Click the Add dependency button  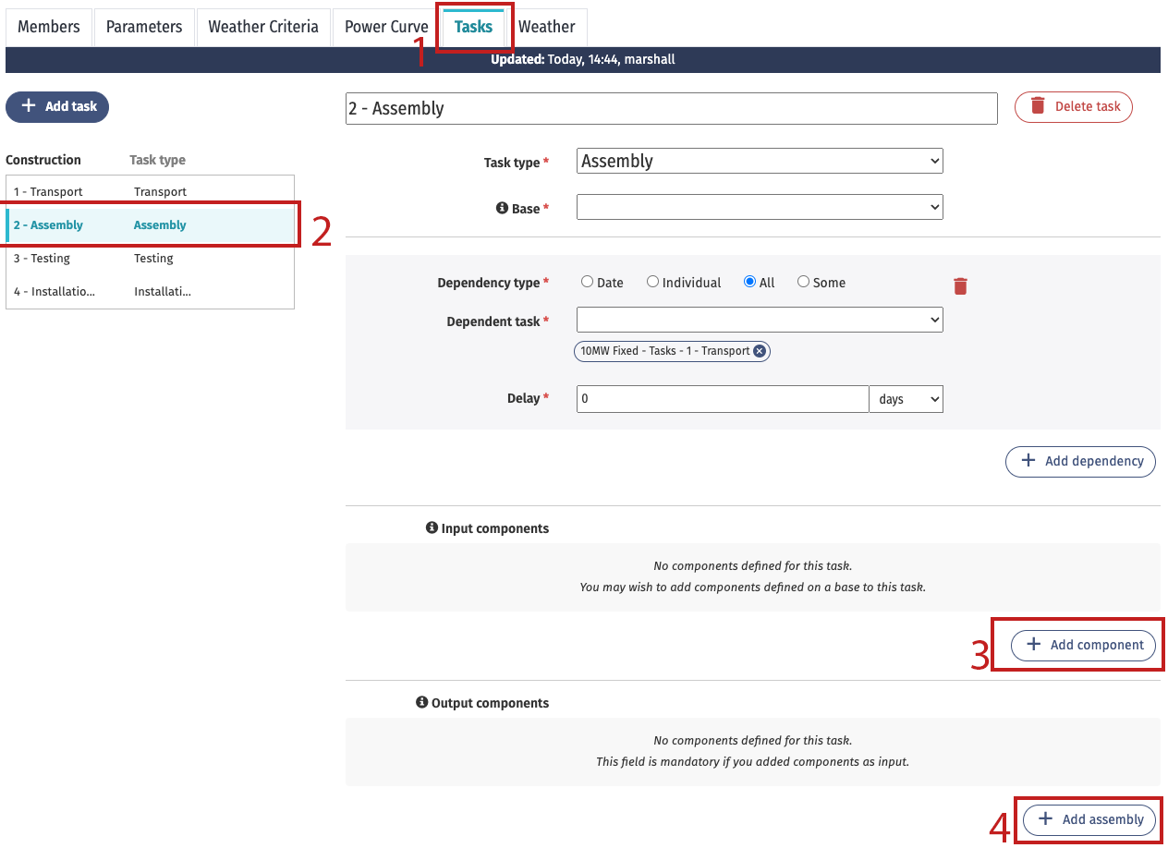1080,461
